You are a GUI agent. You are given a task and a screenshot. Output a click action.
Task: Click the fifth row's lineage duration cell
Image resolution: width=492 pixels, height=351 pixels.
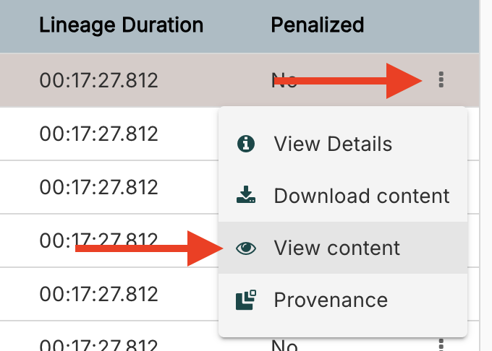[x=98, y=293]
